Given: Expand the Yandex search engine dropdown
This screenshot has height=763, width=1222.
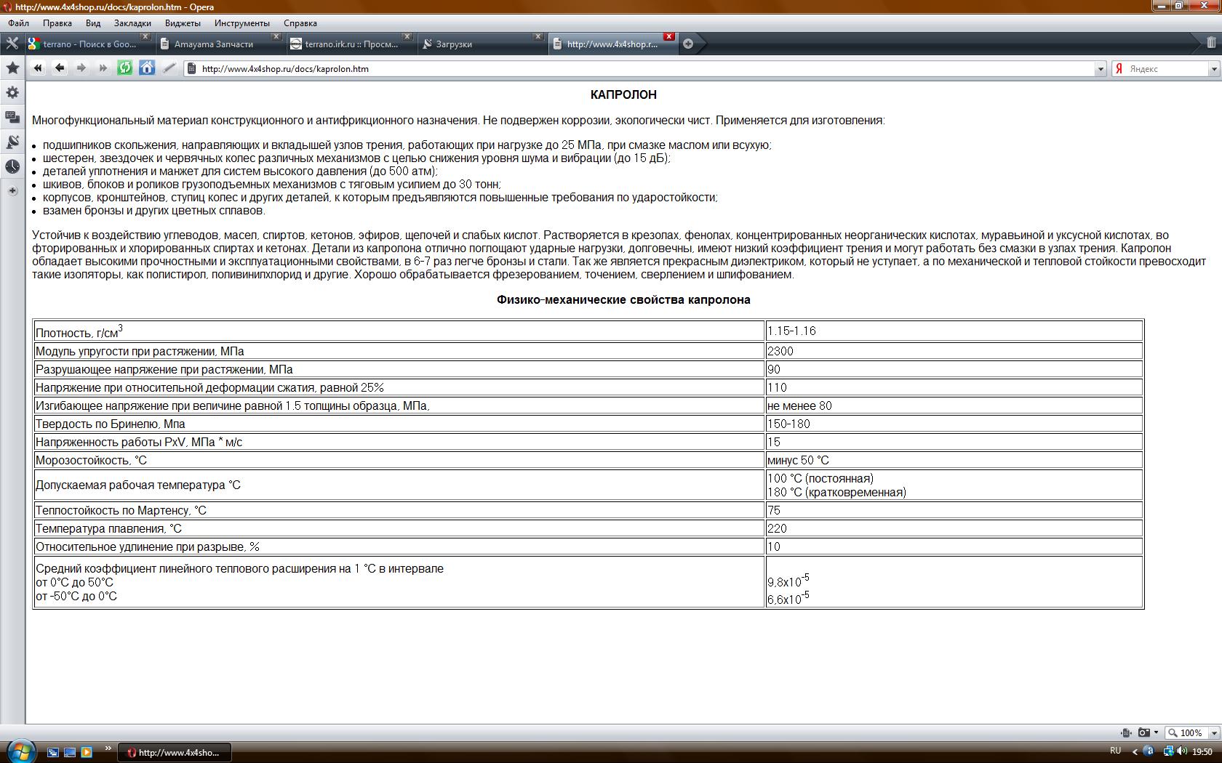Looking at the screenshot, I should point(1213,69).
